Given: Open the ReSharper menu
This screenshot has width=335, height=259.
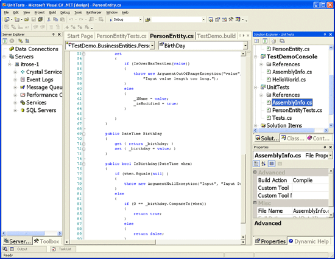Looking at the screenshot, I should 94,13.
